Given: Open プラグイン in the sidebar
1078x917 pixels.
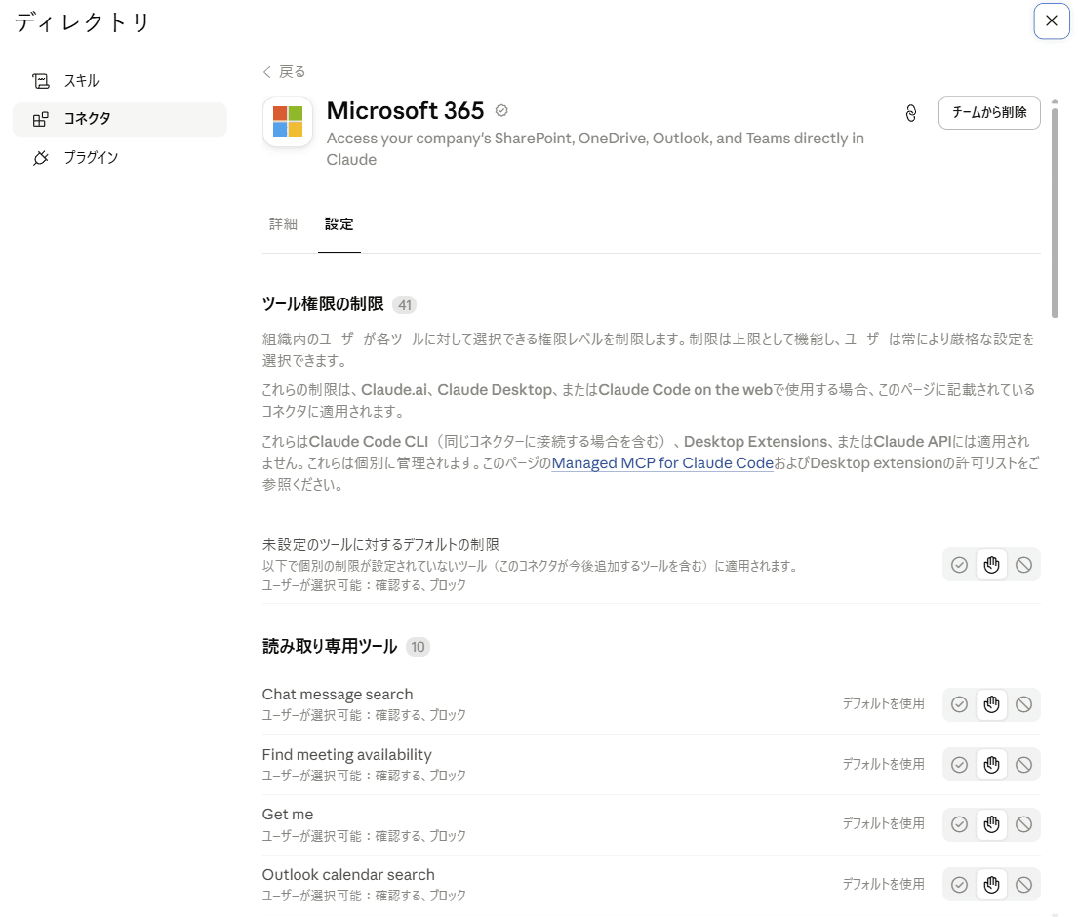Looking at the screenshot, I should [120, 157].
